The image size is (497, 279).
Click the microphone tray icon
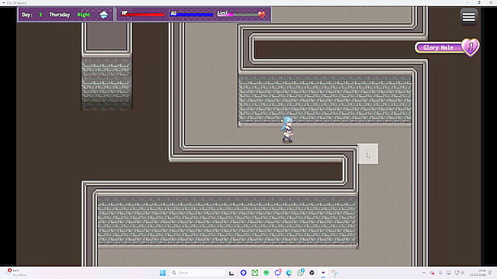[440, 273]
